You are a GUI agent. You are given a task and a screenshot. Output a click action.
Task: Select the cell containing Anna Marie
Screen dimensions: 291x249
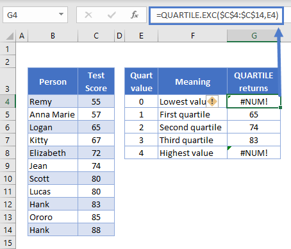[x=53, y=114]
